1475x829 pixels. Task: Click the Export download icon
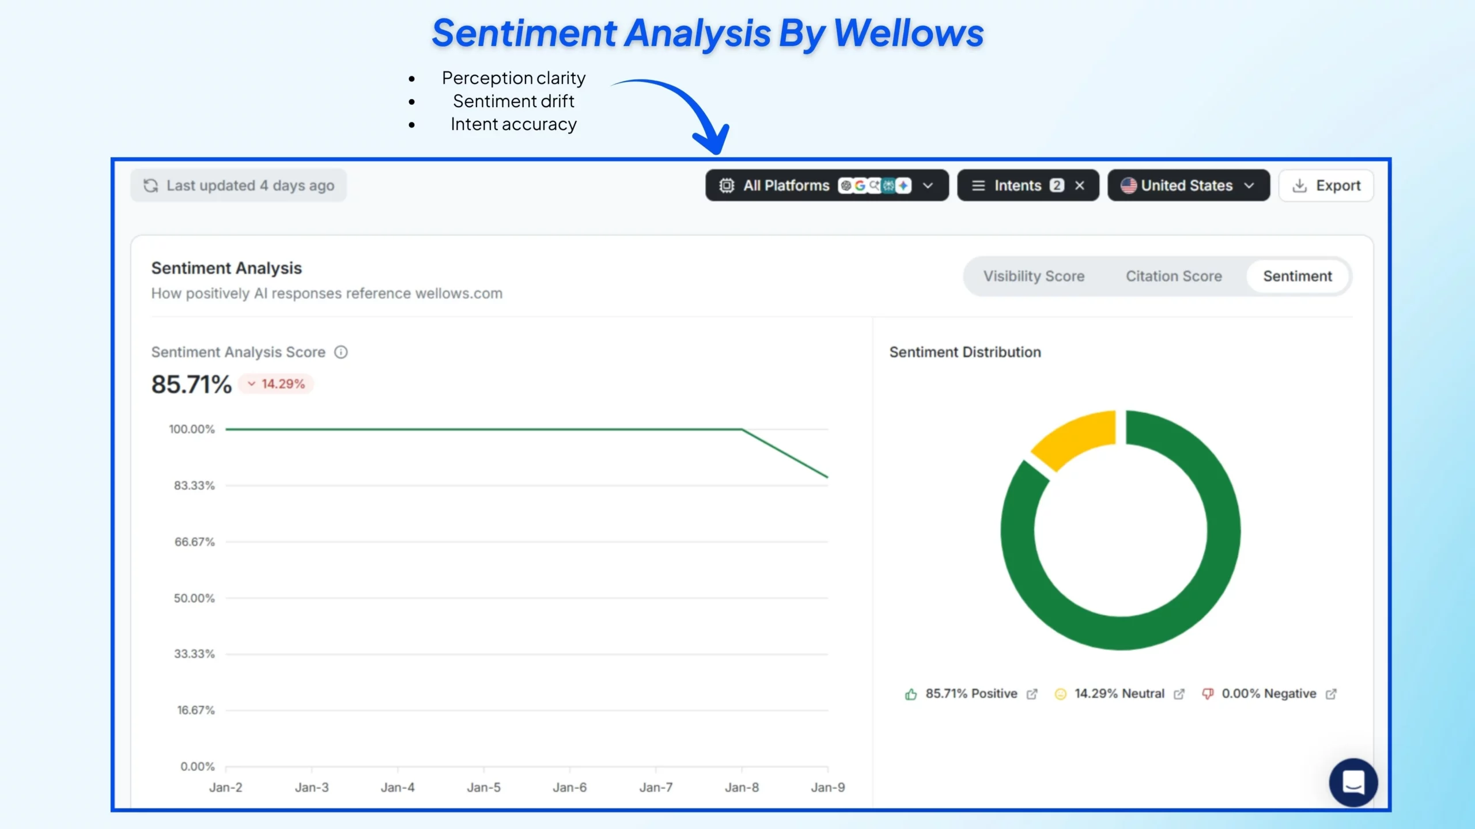click(1300, 185)
